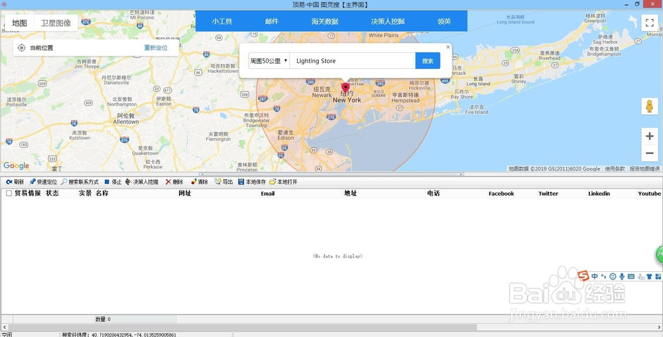Zoom out the map with minus button
The width and height of the screenshot is (663, 337).
click(650, 153)
